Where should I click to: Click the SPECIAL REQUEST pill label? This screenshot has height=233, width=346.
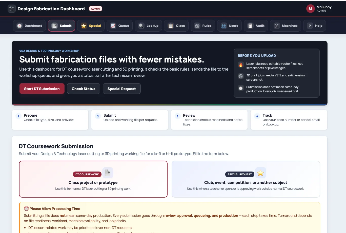[239, 174]
